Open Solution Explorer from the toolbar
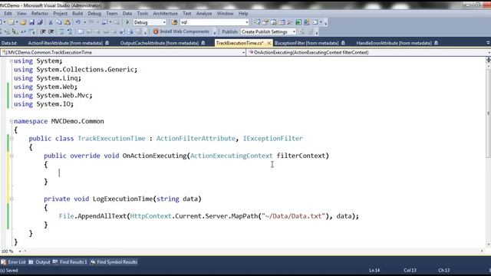Image resolution: width=491 pixels, height=276 pixels. [x=257, y=22]
